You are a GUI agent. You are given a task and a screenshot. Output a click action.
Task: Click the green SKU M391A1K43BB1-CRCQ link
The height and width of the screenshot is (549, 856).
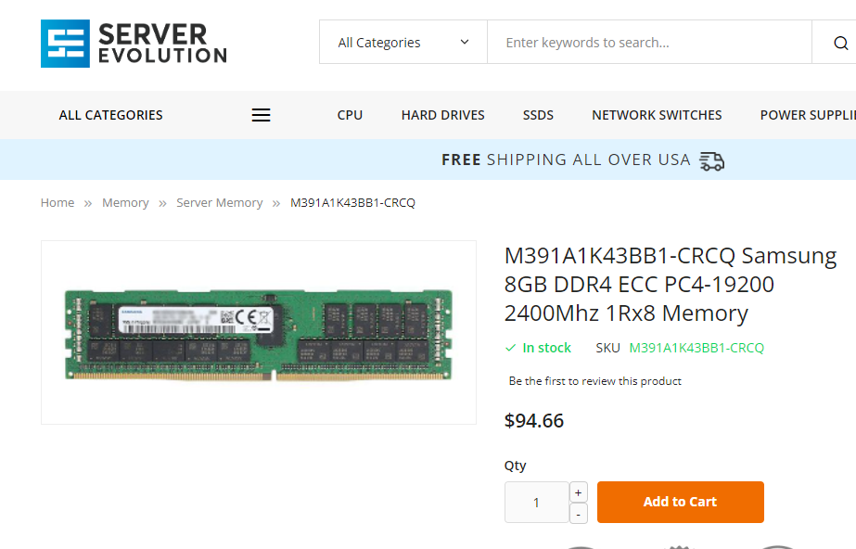[x=696, y=348]
